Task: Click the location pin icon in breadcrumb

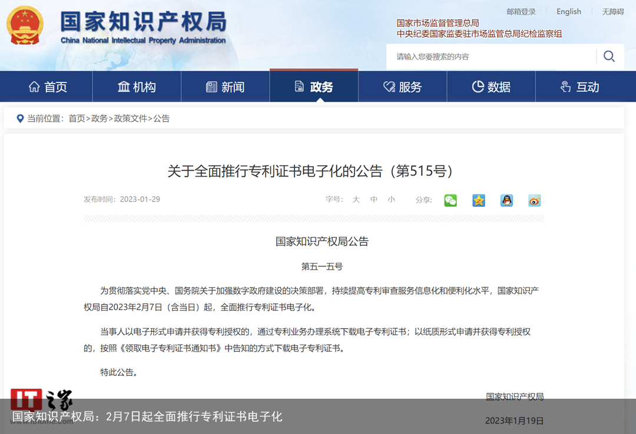Action: point(20,119)
